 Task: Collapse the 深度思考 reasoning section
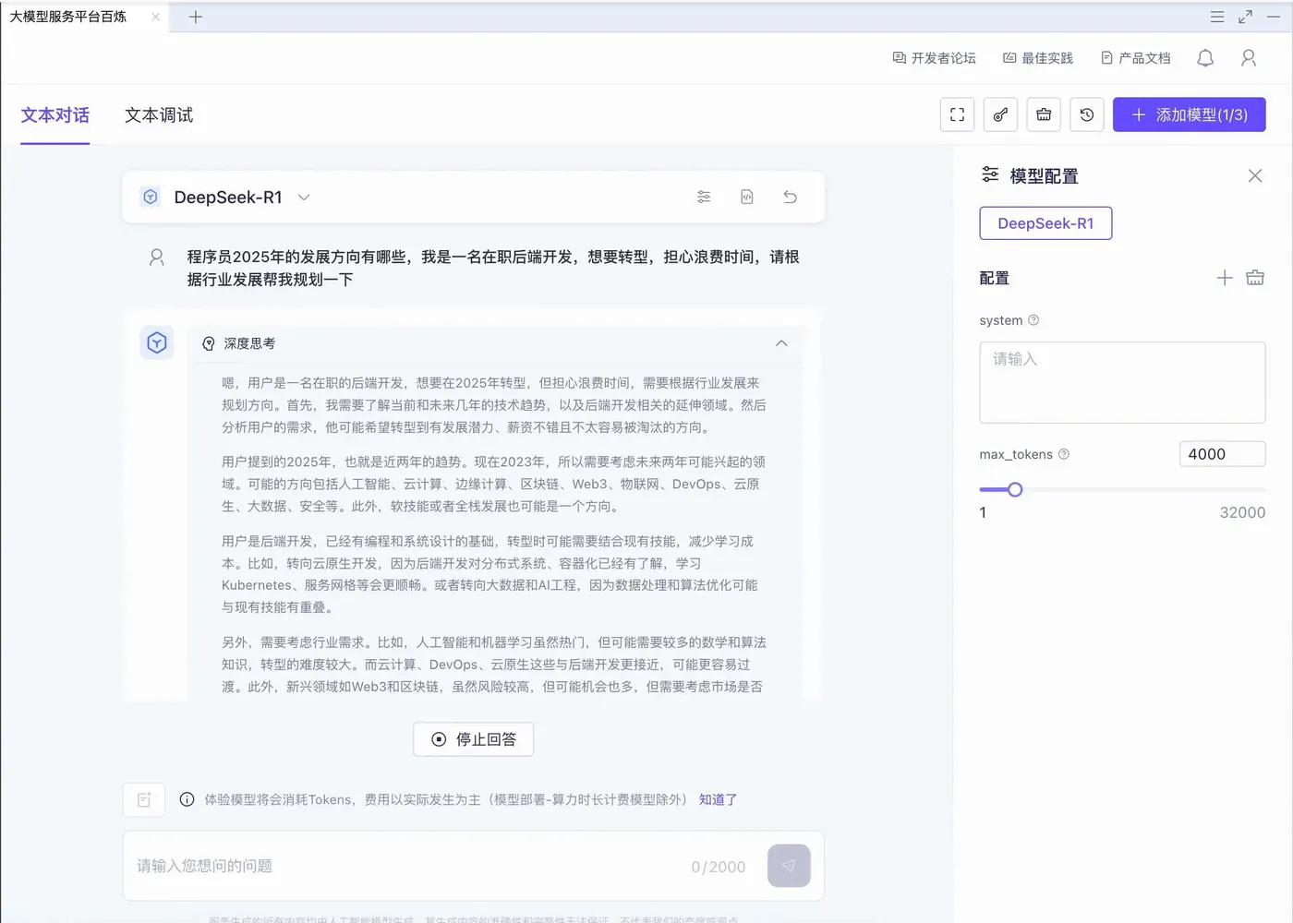click(x=781, y=343)
